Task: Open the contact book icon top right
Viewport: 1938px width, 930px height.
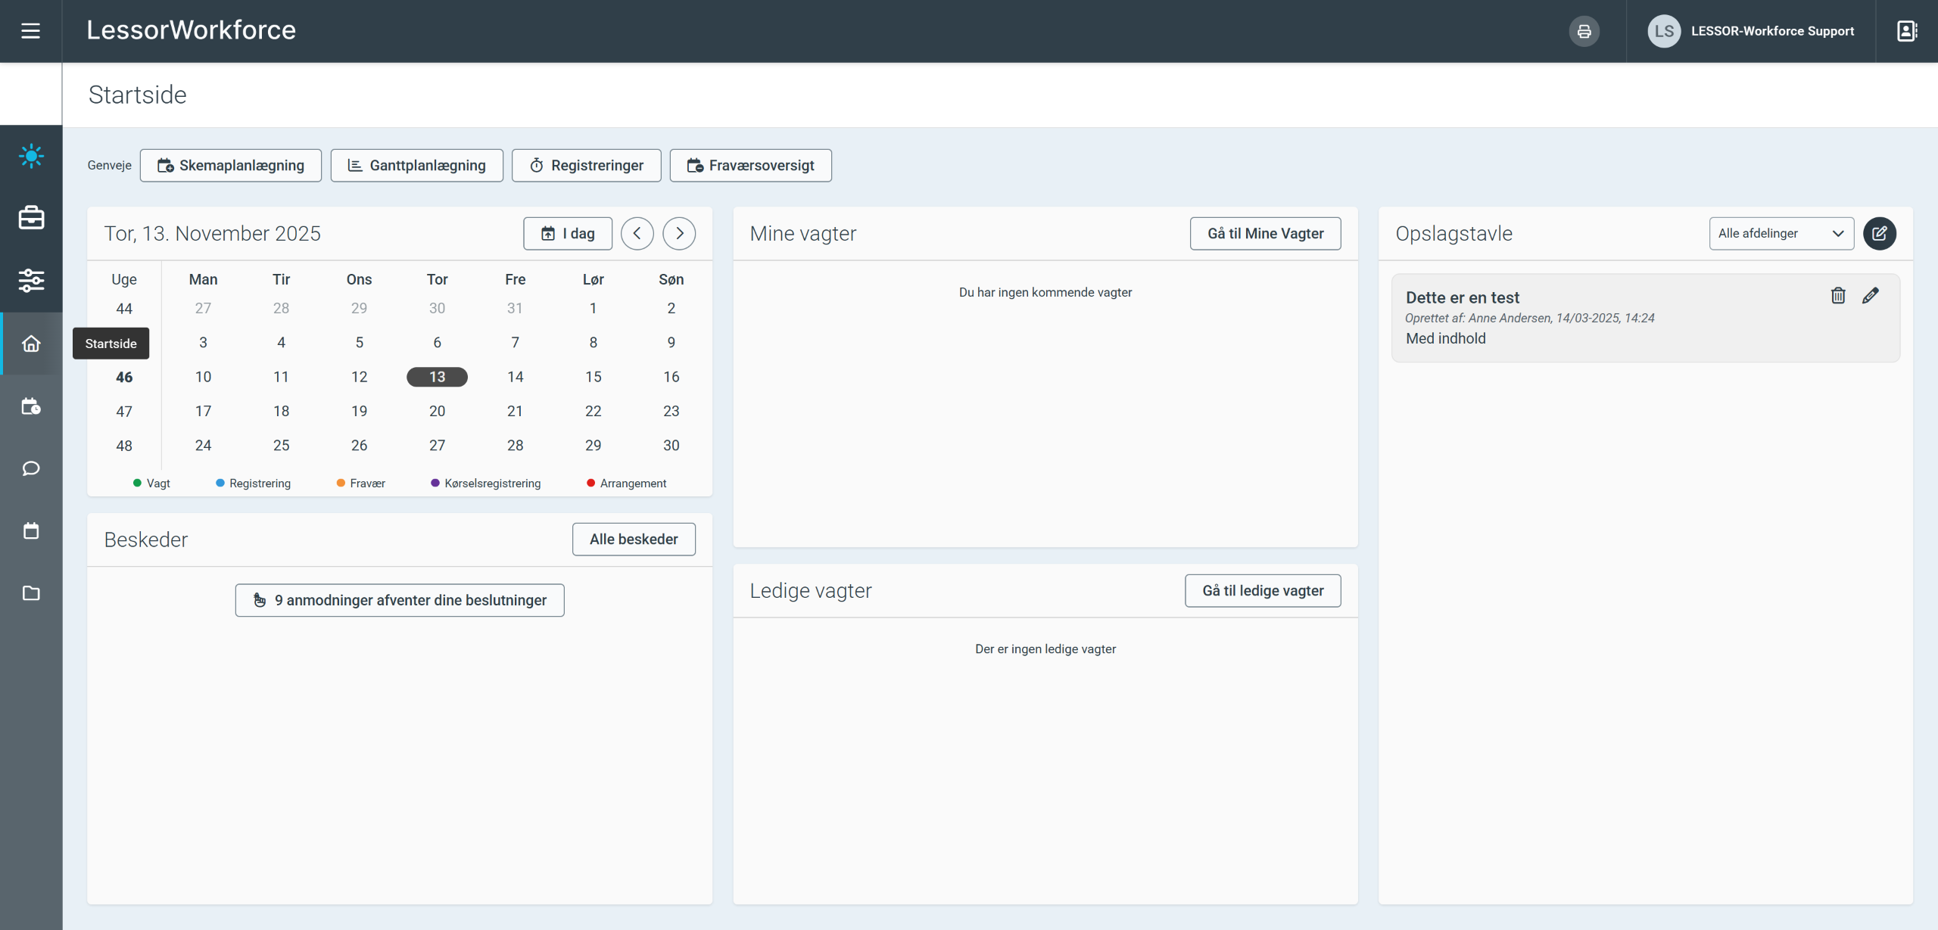Action: [1906, 31]
